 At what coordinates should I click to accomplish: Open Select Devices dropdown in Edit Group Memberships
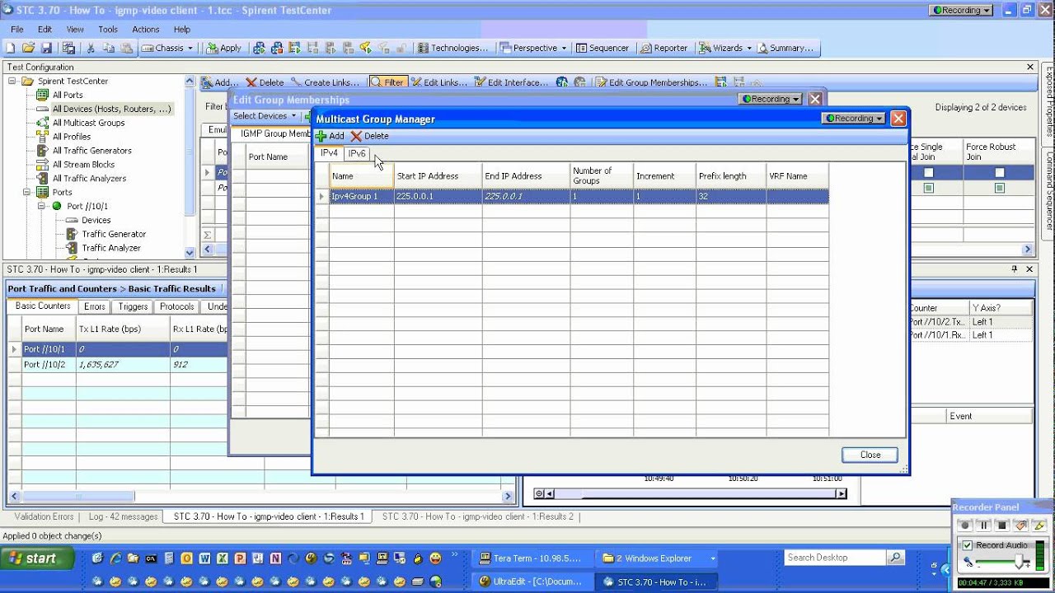(x=265, y=116)
